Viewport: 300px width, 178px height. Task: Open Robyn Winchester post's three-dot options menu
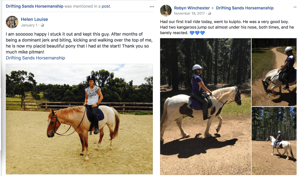click(295, 8)
